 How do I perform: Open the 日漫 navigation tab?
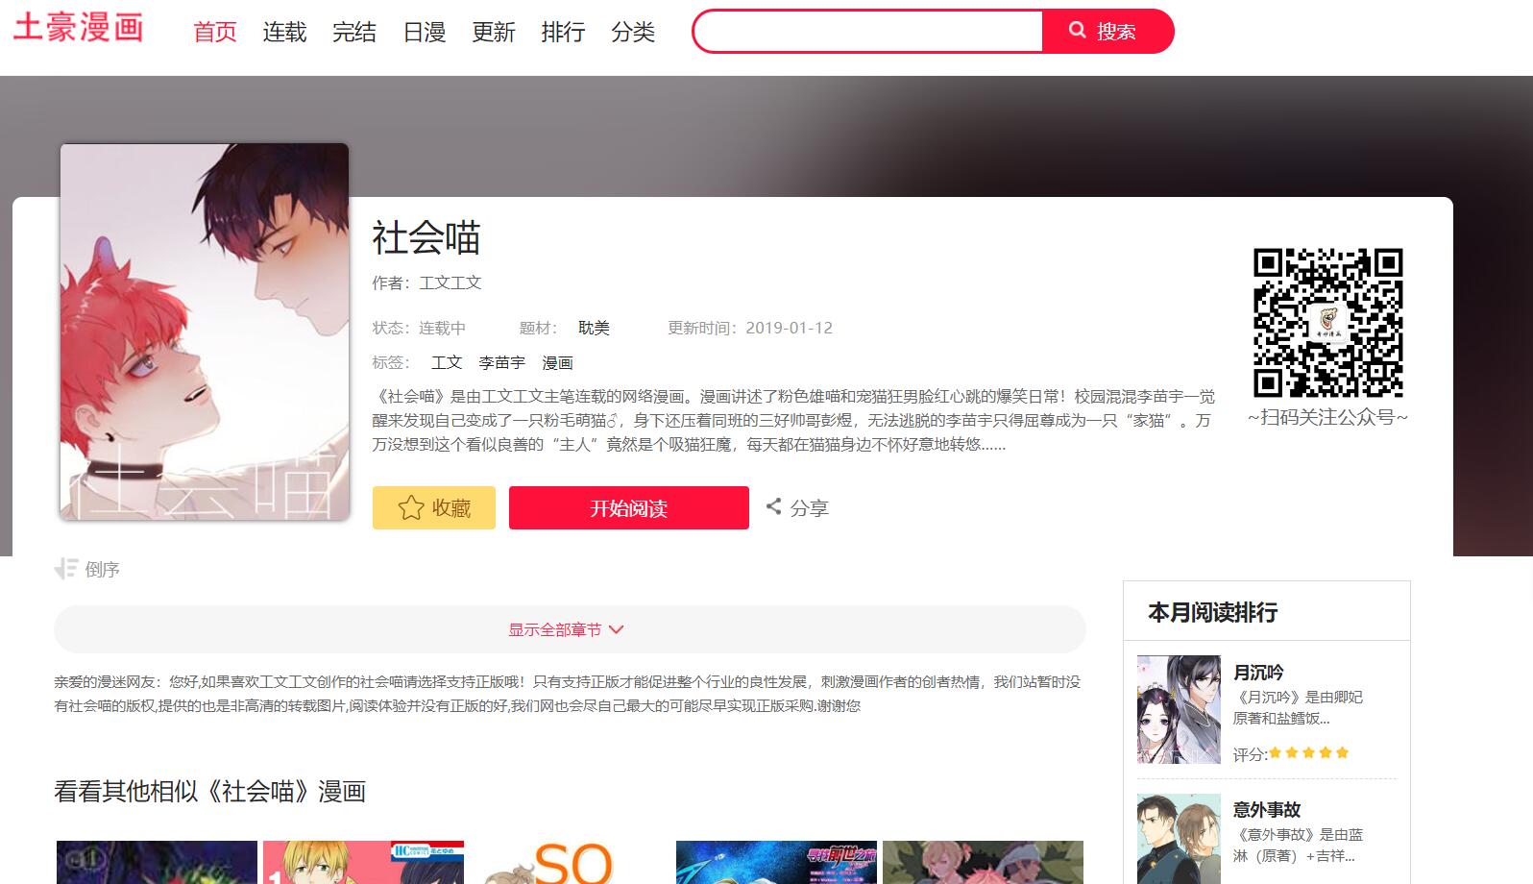coord(425,32)
